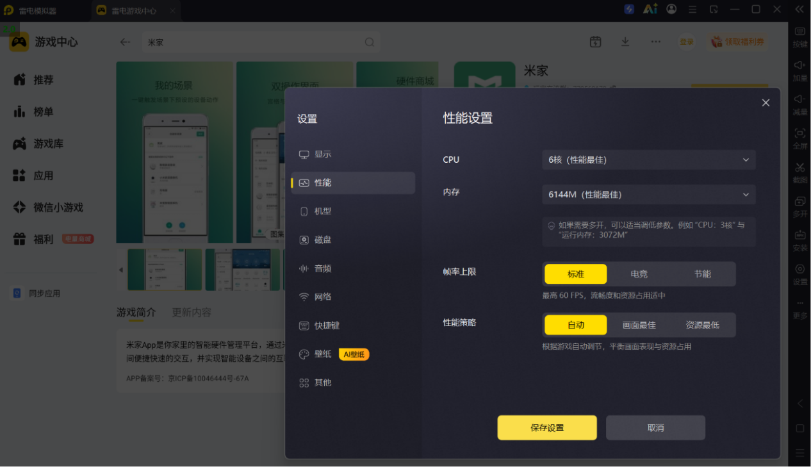Set frame rate limit to 标准
The height and width of the screenshot is (467, 811).
[575, 274]
